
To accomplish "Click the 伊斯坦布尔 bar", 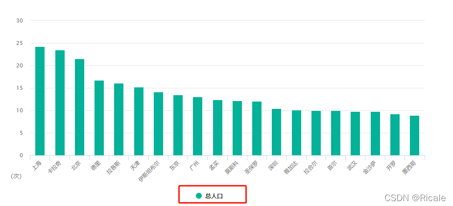I will pyautogui.click(x=158, y=124).
